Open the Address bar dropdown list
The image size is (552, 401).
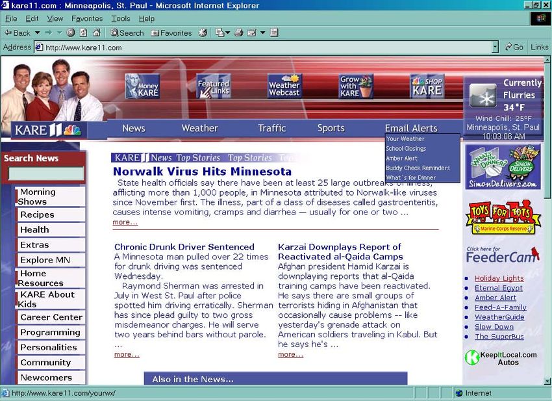496,47
